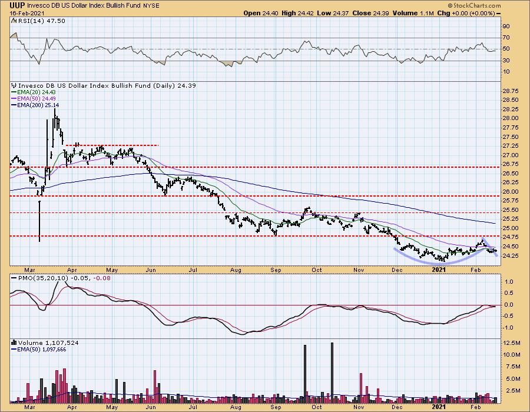This screenshot has width=530, height=412.
Task: Click the StockCharts.com watermark link
Action: pos(477,6)
